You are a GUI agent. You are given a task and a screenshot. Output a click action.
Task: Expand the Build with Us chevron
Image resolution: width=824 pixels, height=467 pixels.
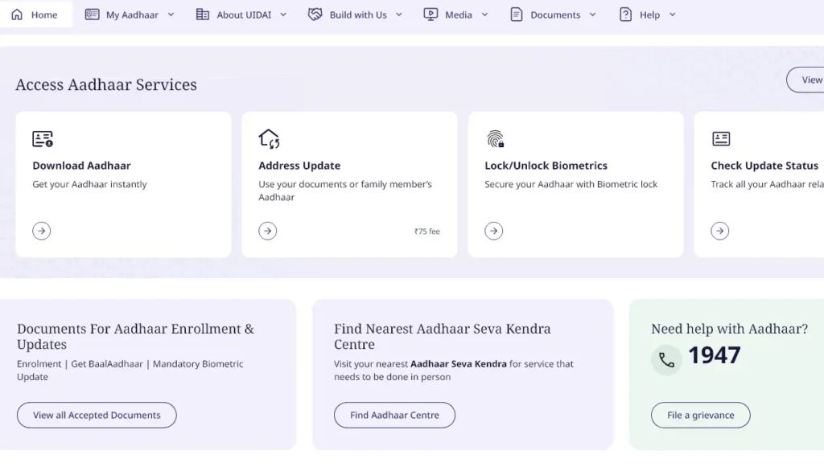coord(399,14)
